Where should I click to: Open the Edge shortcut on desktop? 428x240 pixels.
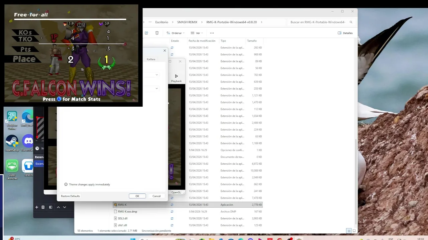(x=27, y=119)
